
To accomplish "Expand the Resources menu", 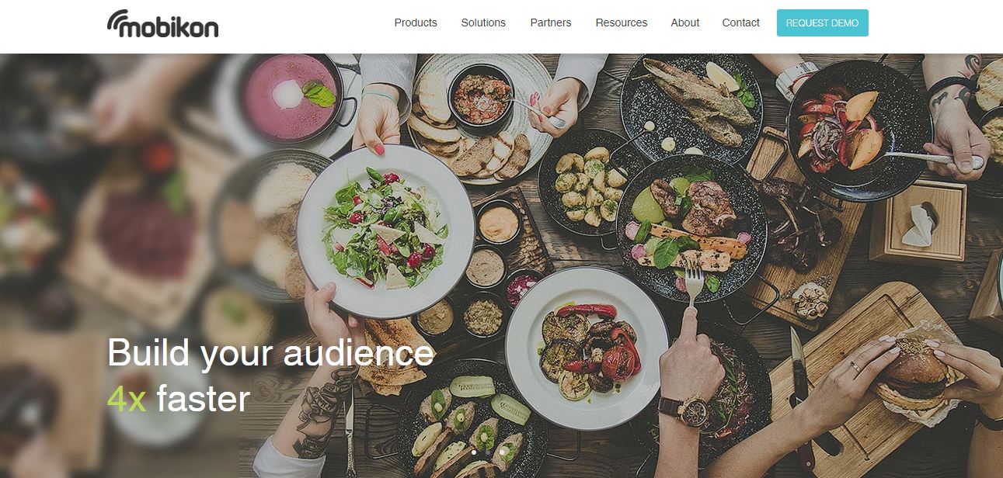I will click(622, 23).
